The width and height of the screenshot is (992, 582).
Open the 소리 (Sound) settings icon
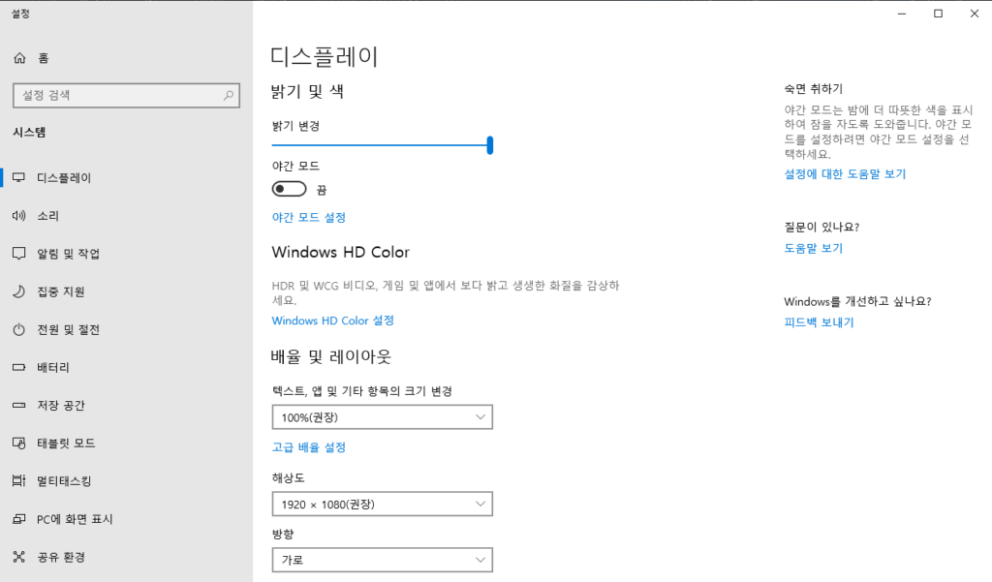coord(17,216)
